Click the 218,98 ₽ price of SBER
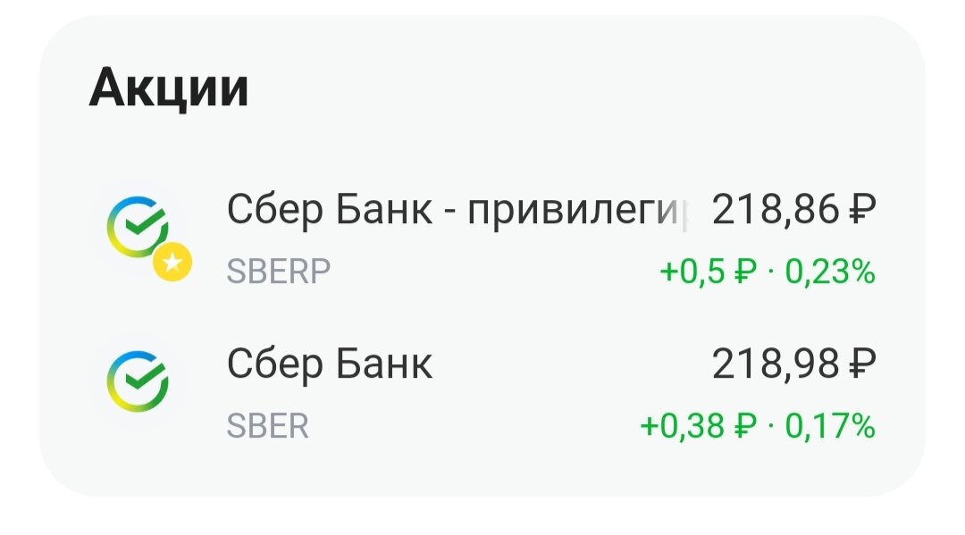Viewport: 965px width, 535px height. pos(793,363)
